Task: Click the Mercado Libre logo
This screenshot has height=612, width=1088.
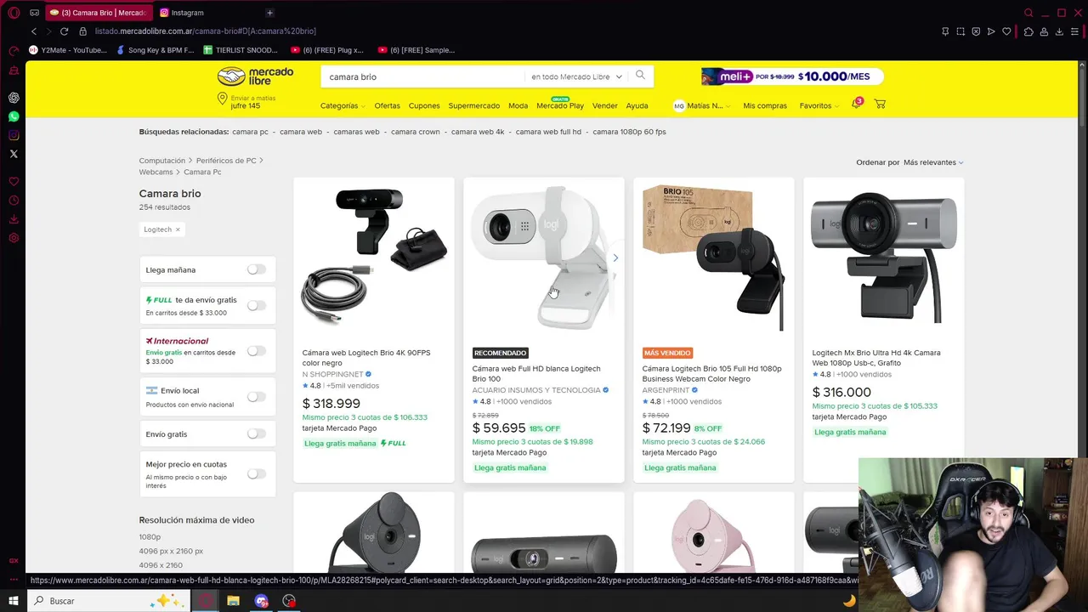Action: click(x=255, y=76)
